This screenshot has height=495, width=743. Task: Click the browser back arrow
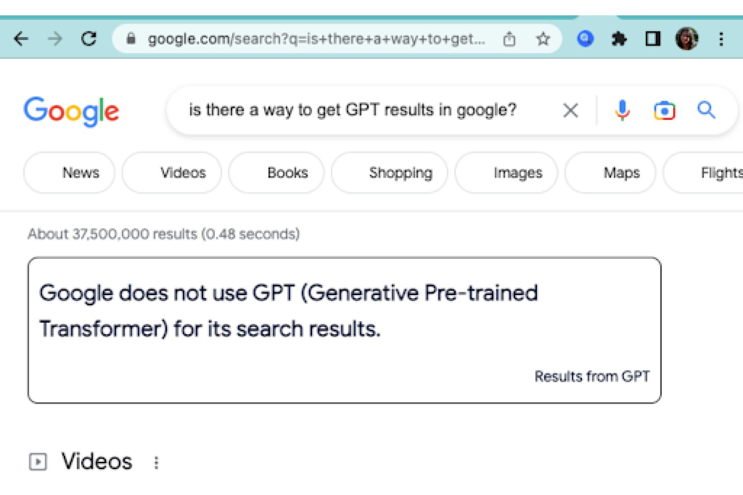[x=21, y=39]
